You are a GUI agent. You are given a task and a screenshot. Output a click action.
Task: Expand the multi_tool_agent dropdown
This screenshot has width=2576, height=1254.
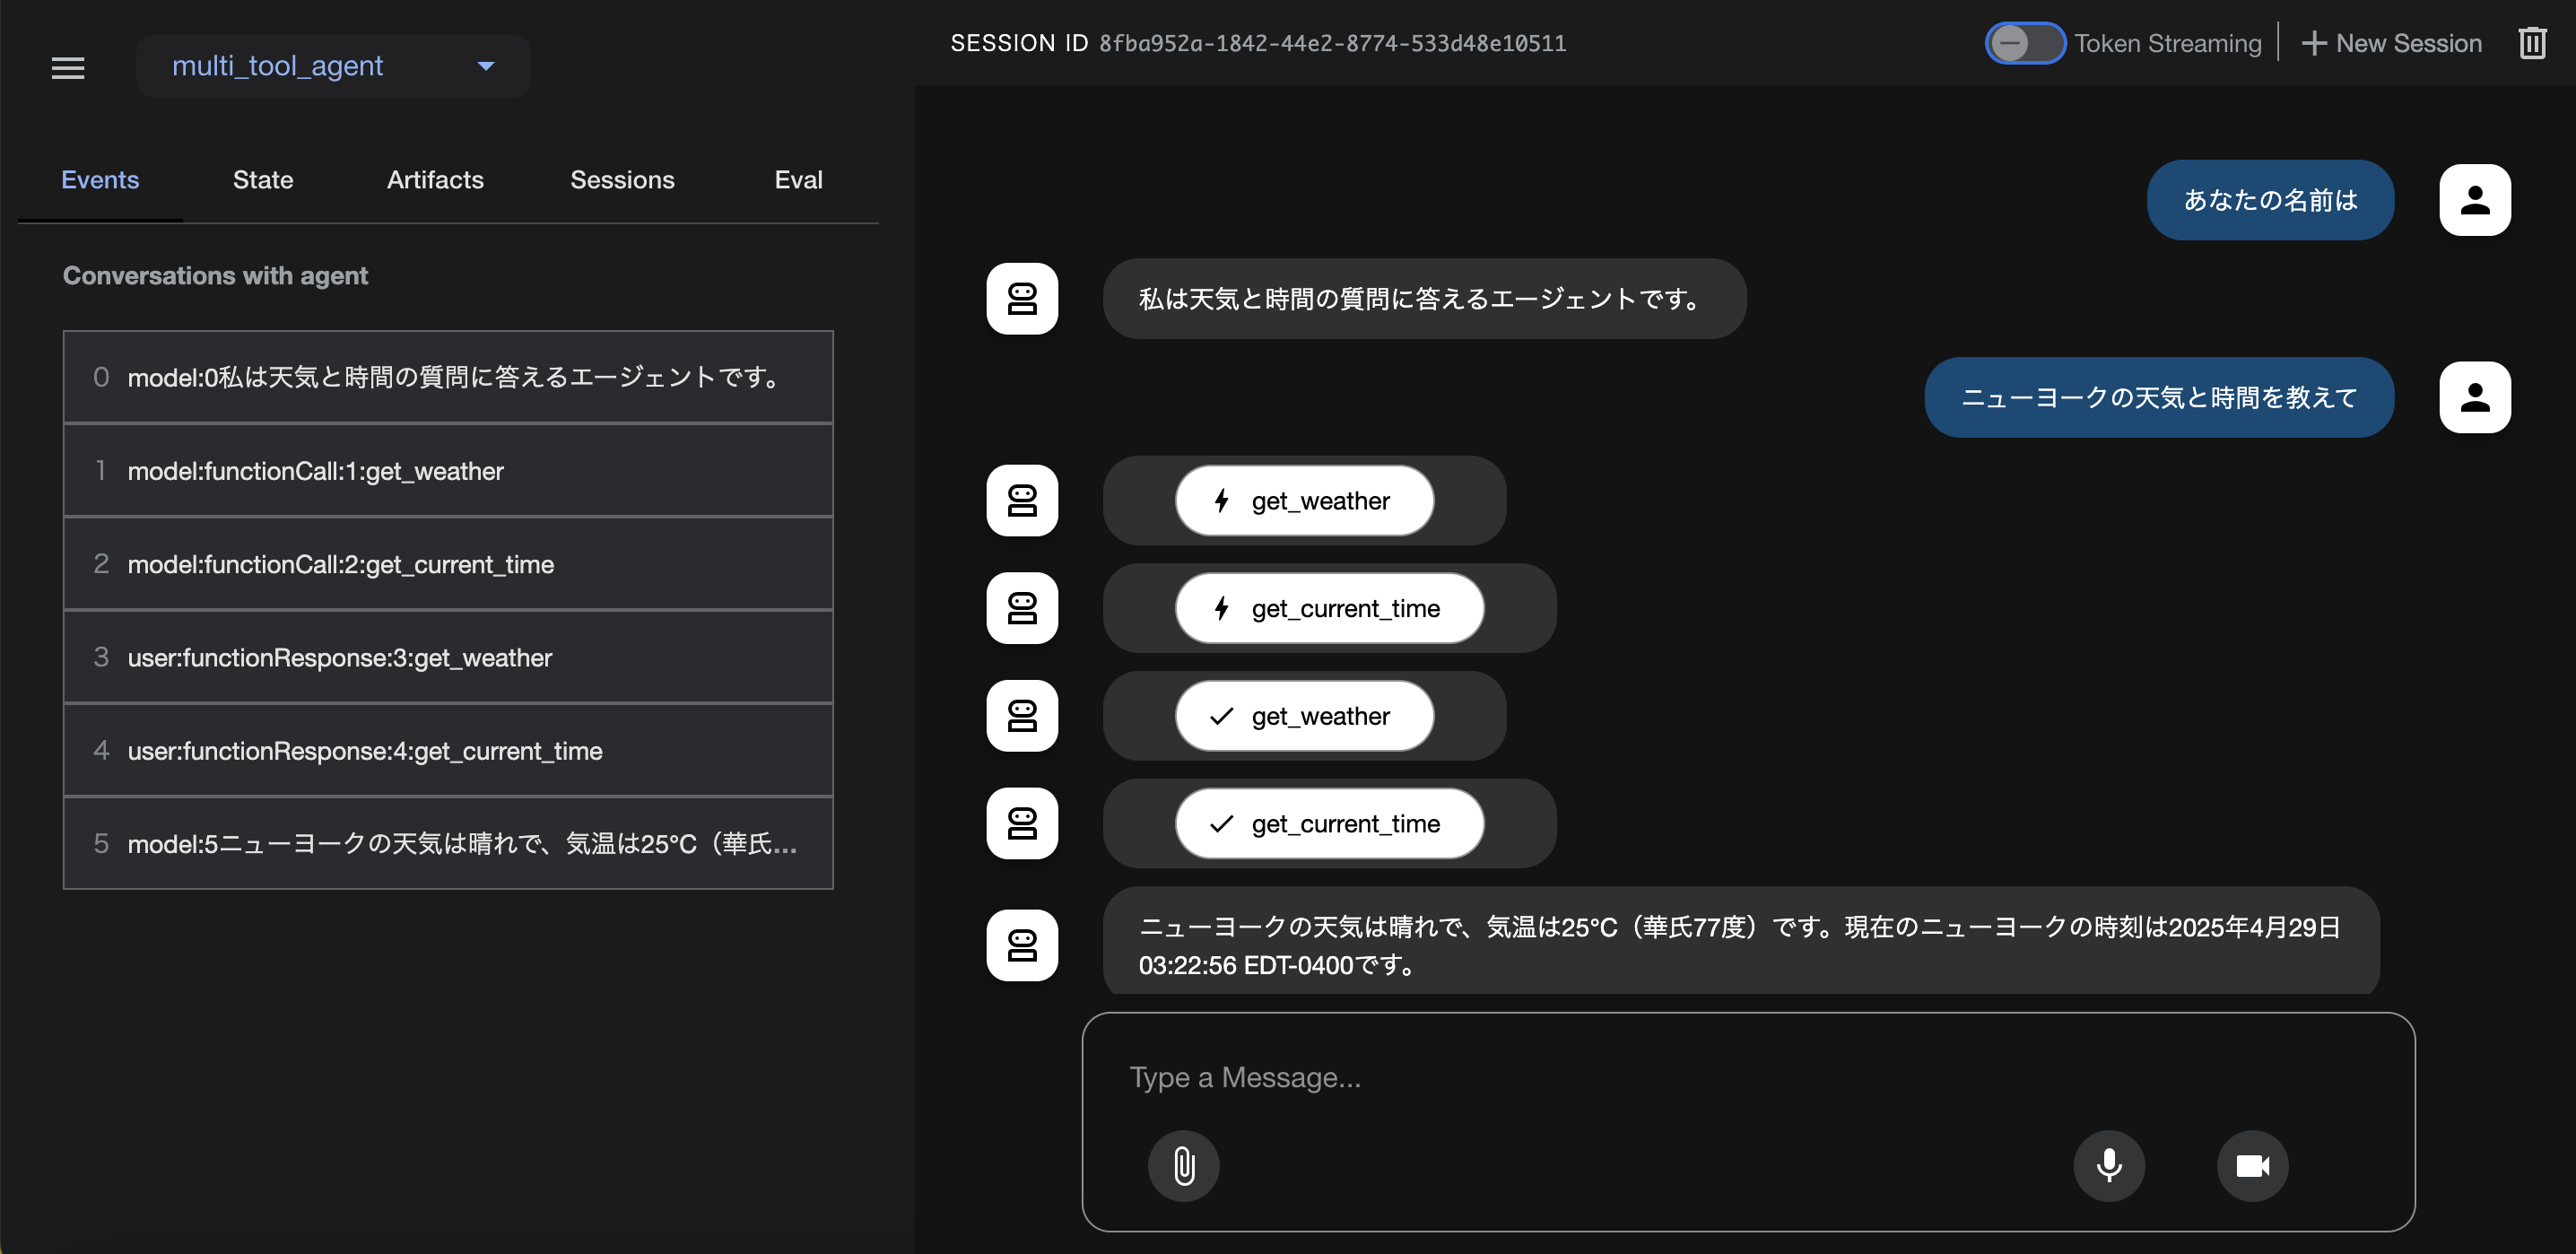pos(333,66)
